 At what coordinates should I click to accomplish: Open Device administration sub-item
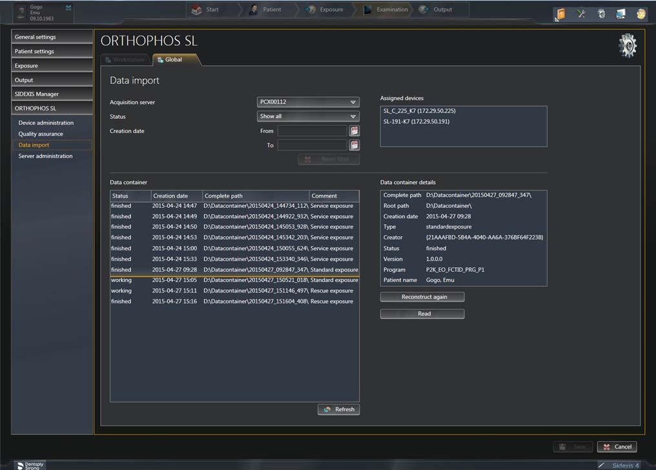tap(46, 123)
